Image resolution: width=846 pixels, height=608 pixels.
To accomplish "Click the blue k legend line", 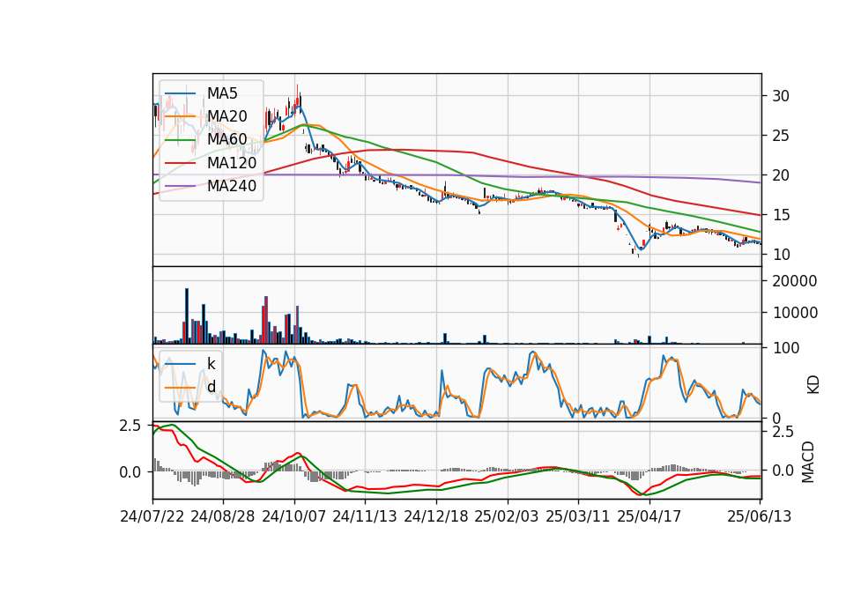I will (x=180, y=364).
